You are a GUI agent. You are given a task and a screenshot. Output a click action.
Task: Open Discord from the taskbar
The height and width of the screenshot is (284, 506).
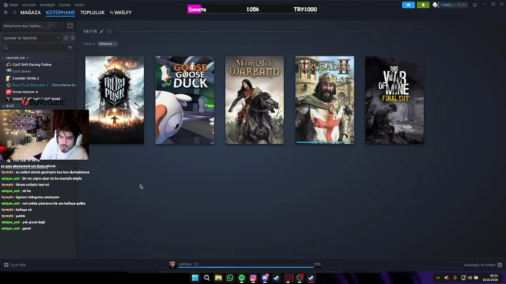click(x=265, y=278)
